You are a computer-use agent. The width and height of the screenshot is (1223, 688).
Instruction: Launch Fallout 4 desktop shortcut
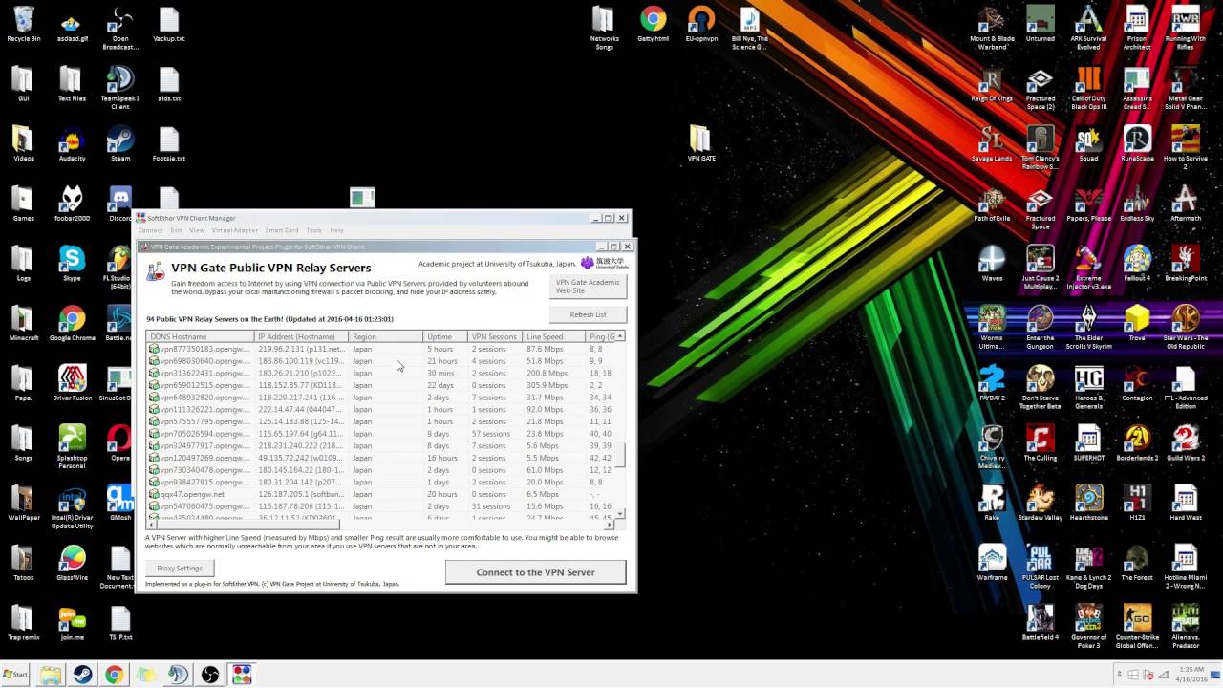tap(1137, 264)
